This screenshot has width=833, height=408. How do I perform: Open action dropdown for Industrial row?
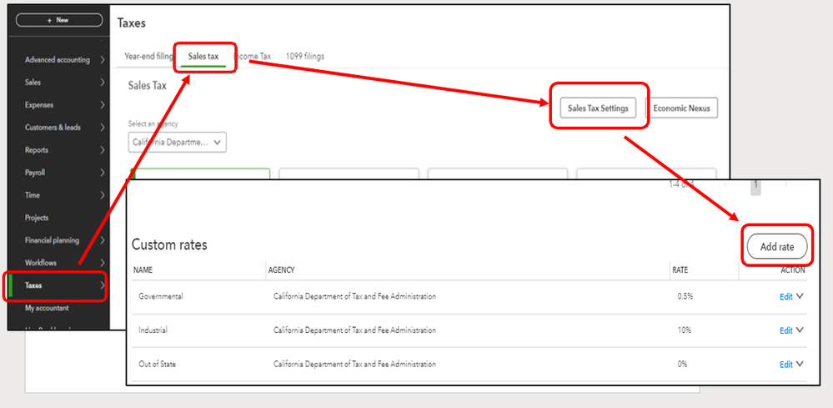800,330
